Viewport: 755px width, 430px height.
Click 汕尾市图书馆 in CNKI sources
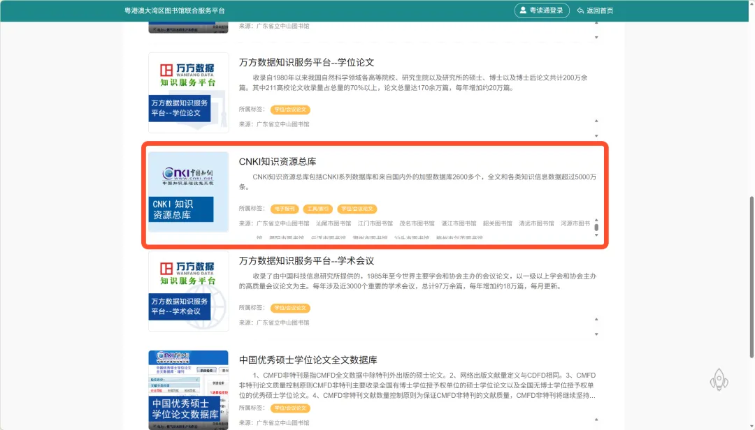[333, 223]
